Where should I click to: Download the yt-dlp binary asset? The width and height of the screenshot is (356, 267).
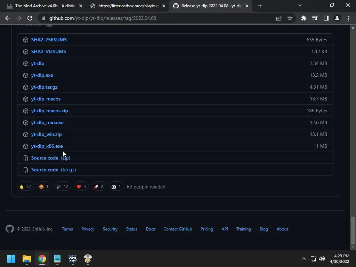coord(38,63)
